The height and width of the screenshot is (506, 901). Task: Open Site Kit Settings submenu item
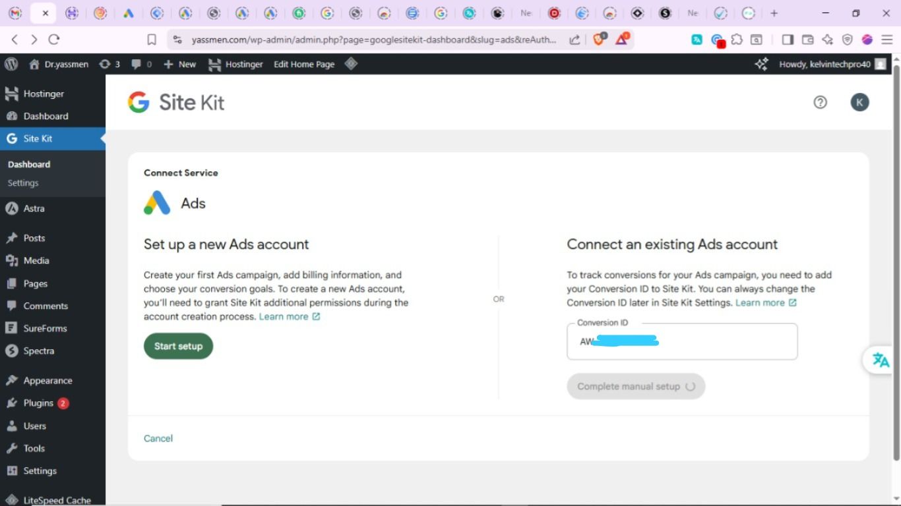click(x=23, y=183)
